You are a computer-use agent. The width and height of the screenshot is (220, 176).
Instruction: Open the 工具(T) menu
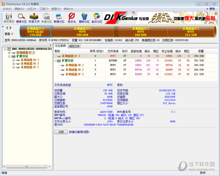coord(44,9)
